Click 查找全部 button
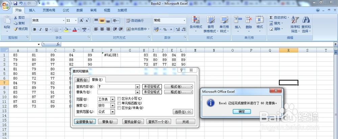The image size is (338, 139). coord(133,121)
